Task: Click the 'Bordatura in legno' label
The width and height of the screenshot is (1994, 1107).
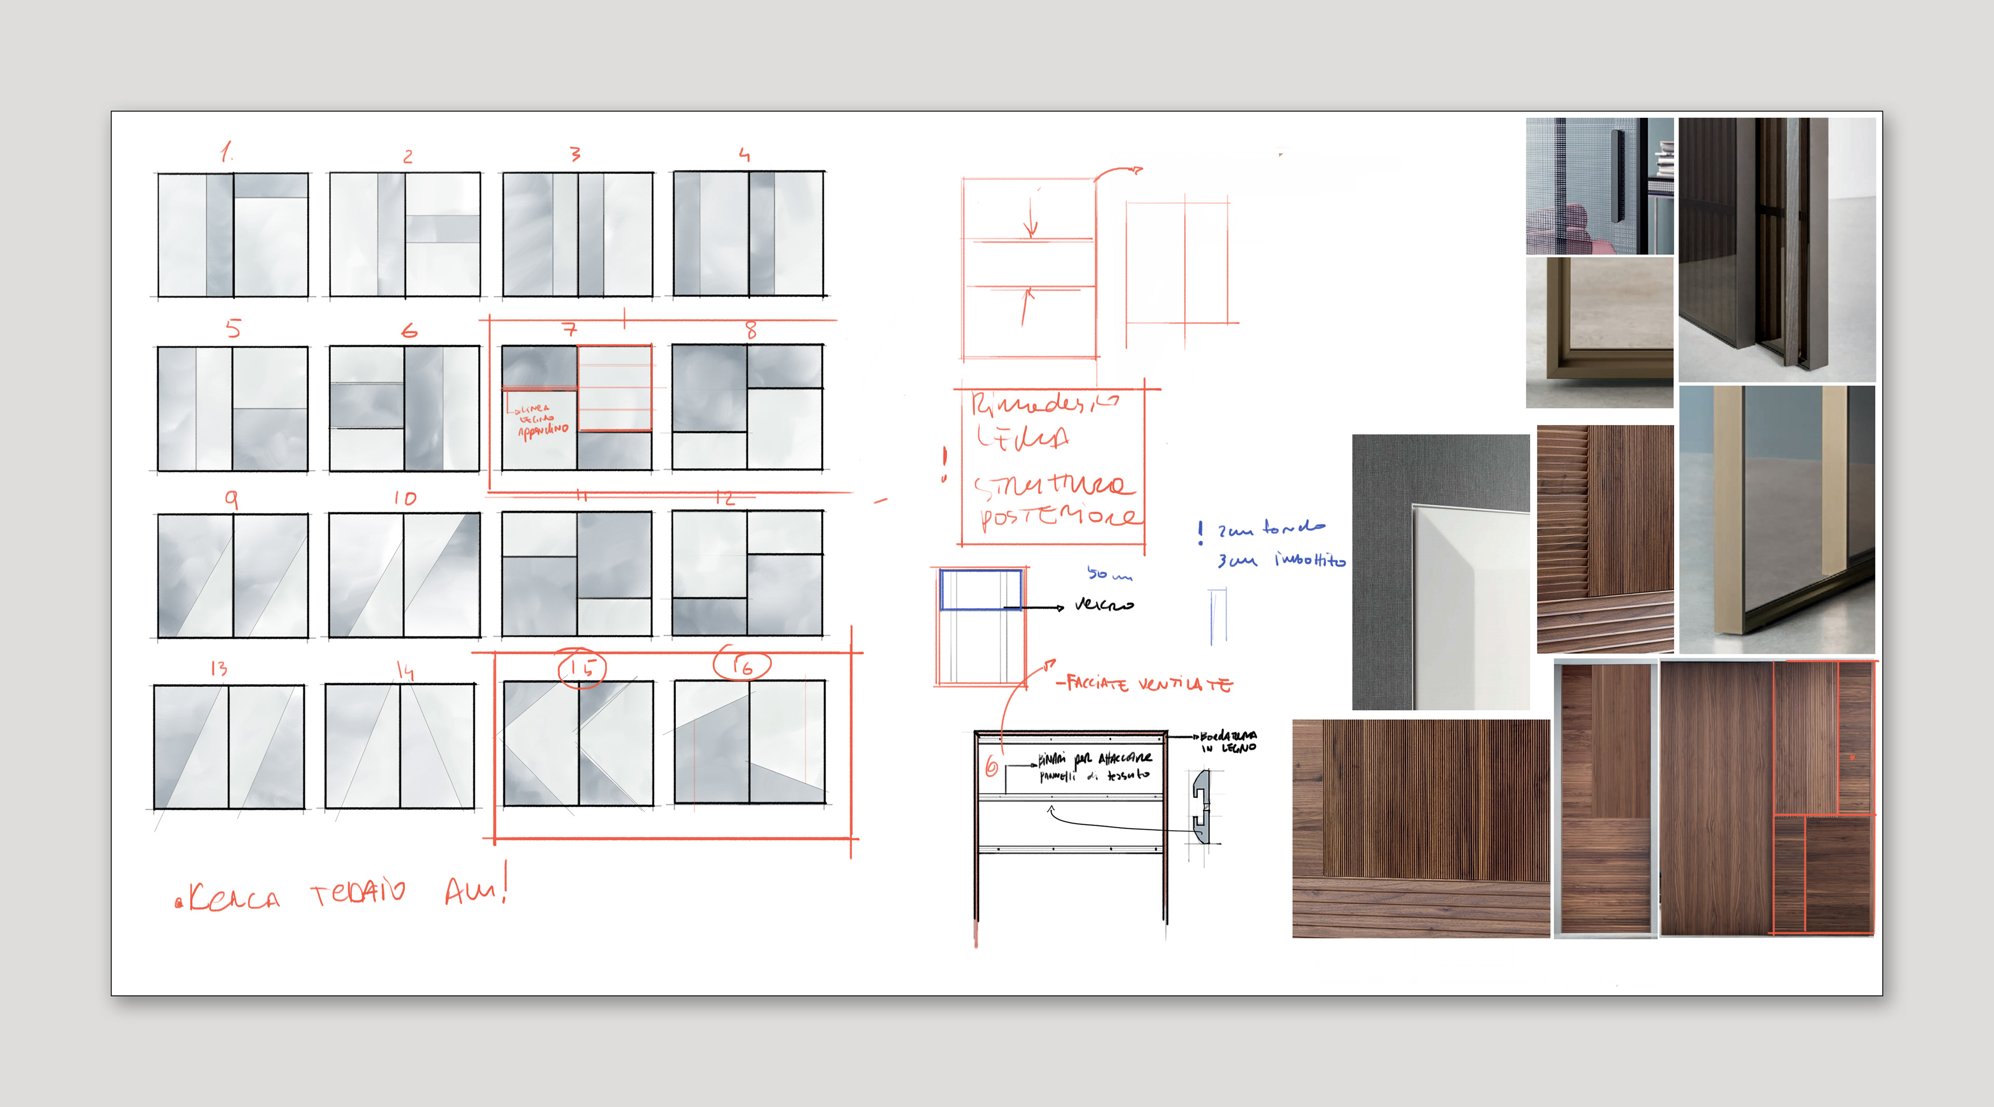Action: [1229, 742]
